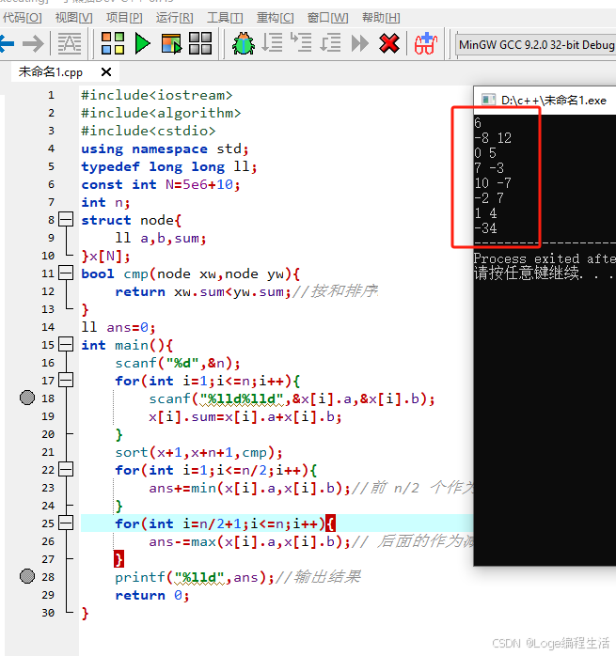Start debugging with the green bug icon

(244, 43)
